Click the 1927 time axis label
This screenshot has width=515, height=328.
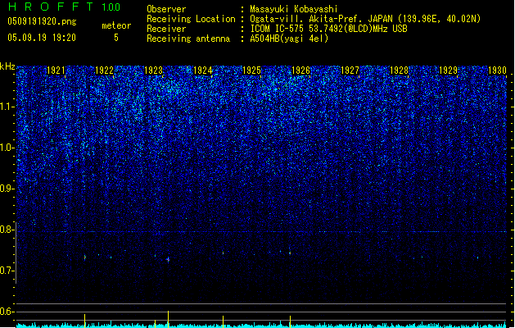(350, 71)
